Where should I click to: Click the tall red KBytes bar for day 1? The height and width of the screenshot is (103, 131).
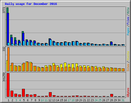click(8, 85)
